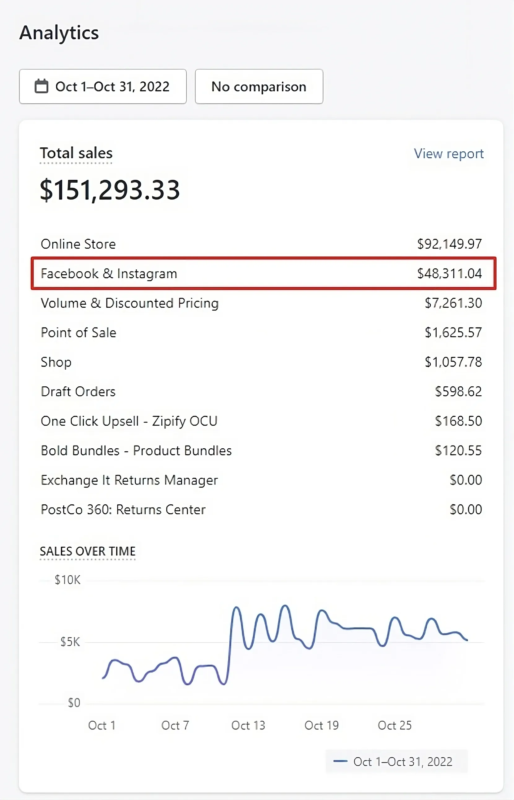Select the Draft Orders row
Image resolution: width=514 pixels, height=800 pixels.
pos(261,392)
